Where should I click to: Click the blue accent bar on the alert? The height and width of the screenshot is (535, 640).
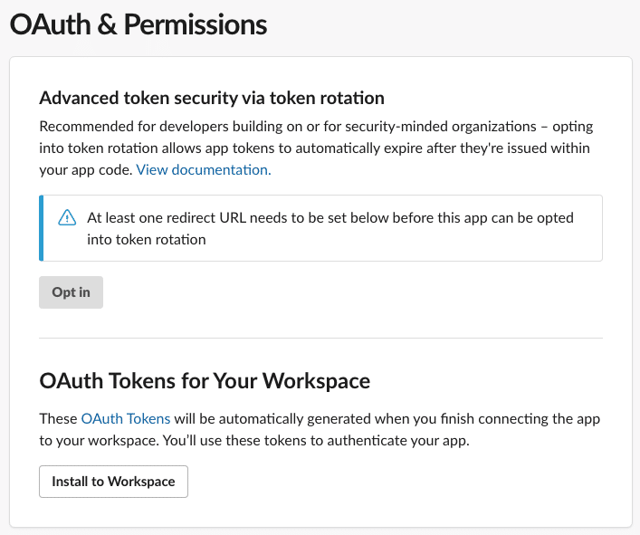(x=42, y=228)
